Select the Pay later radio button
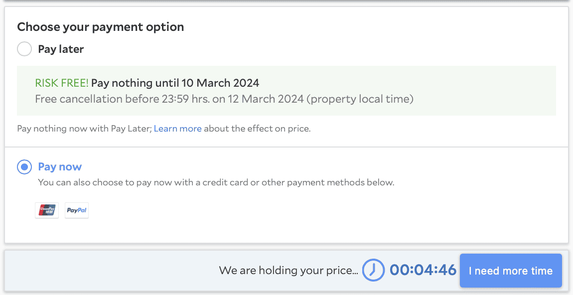Screen dimensions: 573x295 [24, 49]
